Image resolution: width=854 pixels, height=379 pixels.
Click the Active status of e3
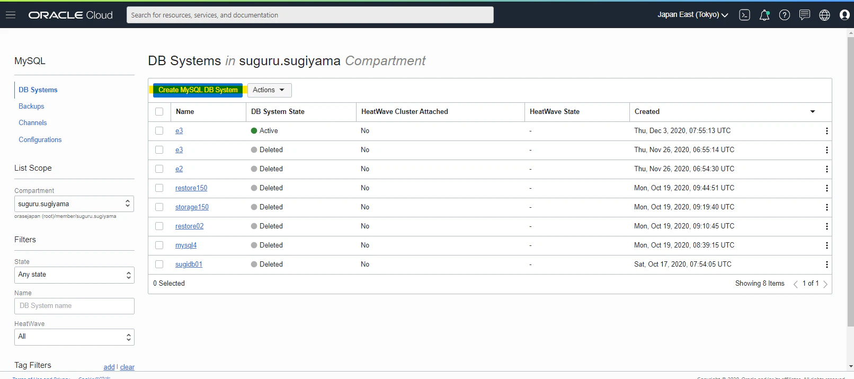(x=264, y=131)
